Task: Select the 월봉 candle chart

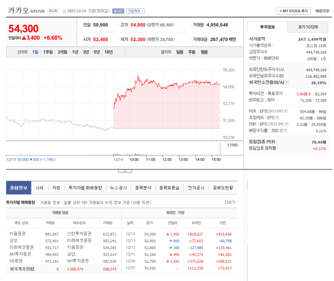Action: click(x=204, y=52)
